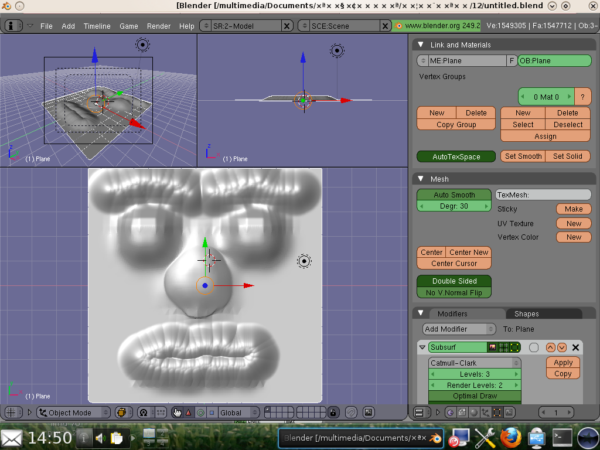Viewport: 600px width, 450px height.
Task: Toggle Subsurf modifier during rendering
Action: pyautogui.click(x=492, y=347)
